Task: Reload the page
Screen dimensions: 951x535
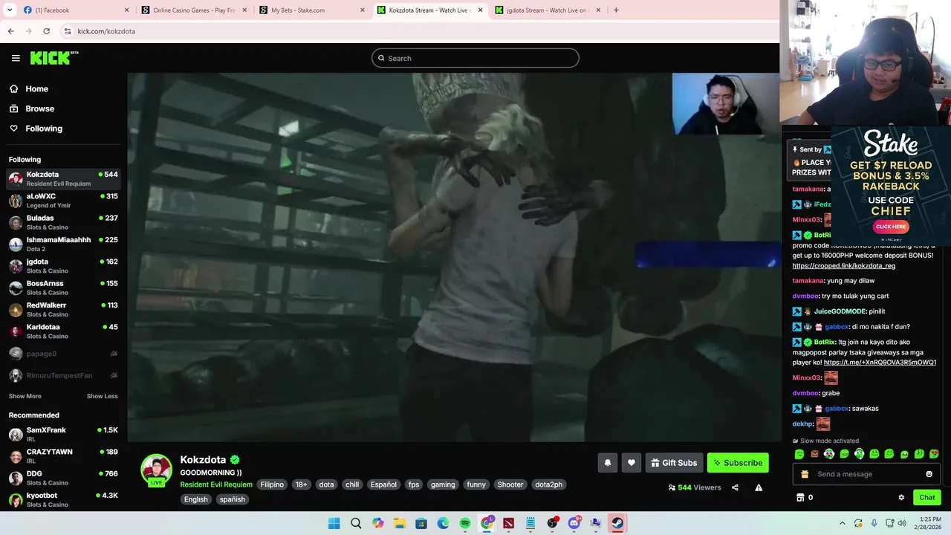Action: (46, 31)
